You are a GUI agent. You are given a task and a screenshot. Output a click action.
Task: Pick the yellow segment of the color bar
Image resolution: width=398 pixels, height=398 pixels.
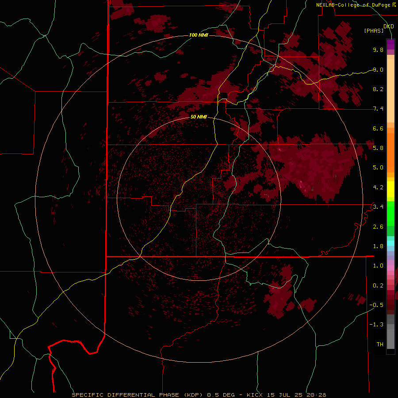click(x=390, y=189)
